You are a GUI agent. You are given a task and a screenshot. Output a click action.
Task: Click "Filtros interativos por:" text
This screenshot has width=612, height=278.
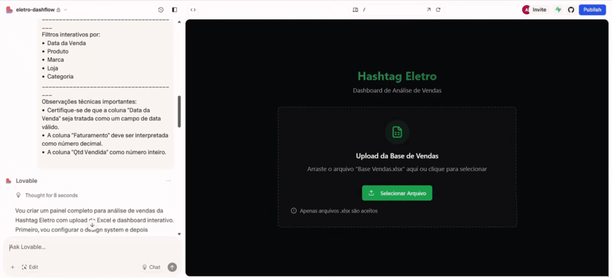pos(71,35)
